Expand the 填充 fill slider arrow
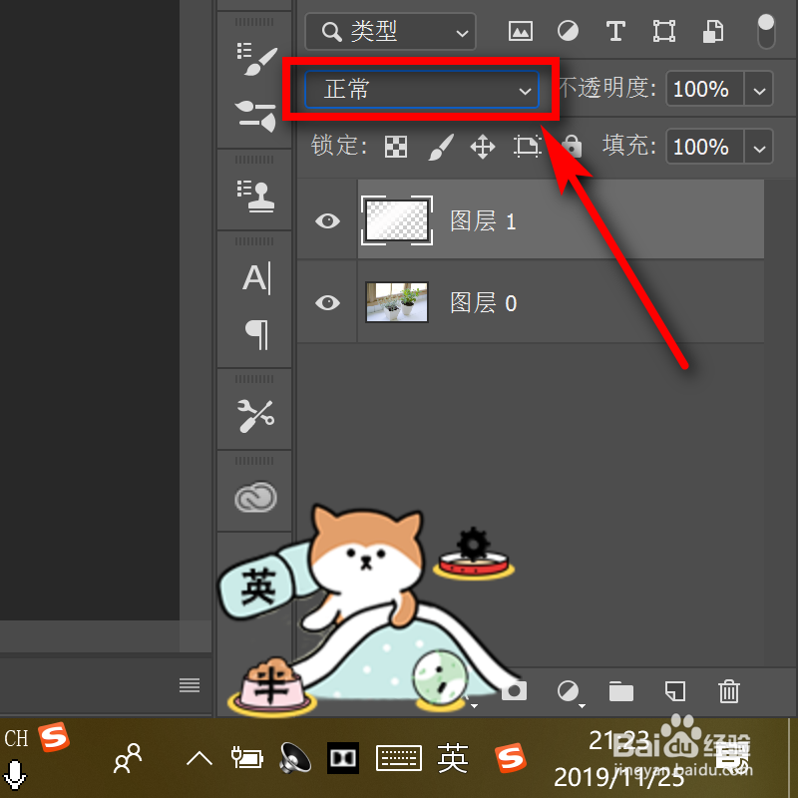 point(759,147)
